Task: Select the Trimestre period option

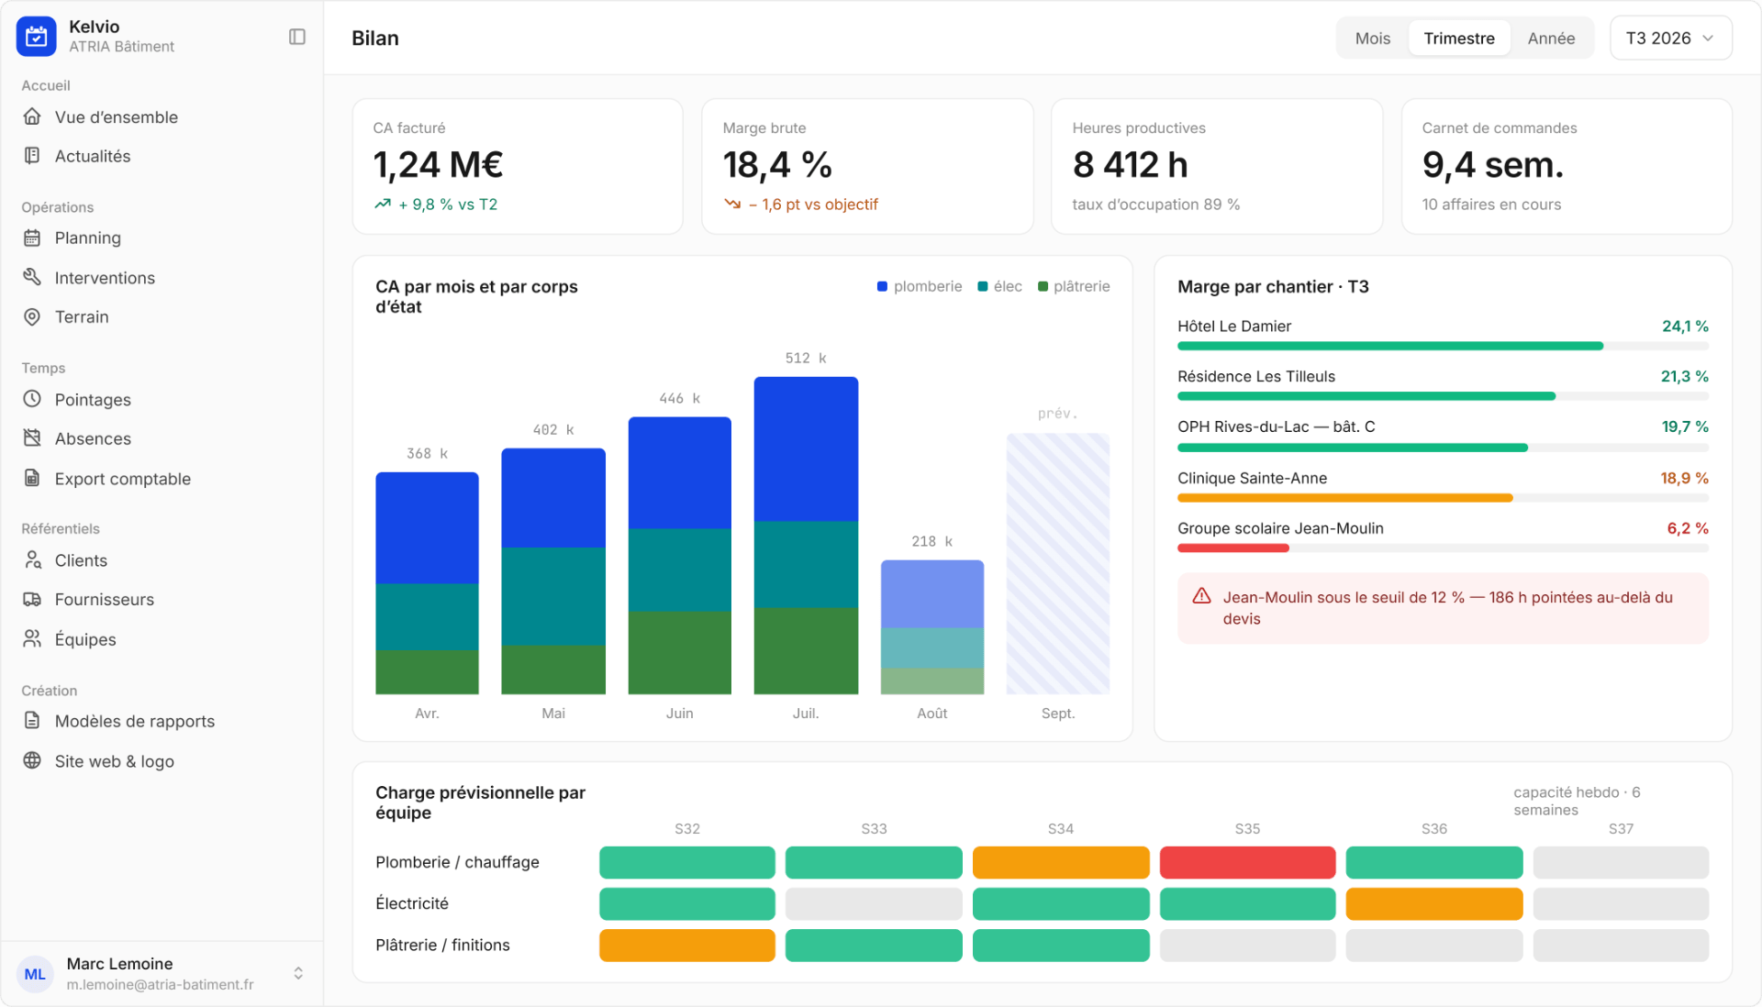Action: click(x=1459, y=39)
